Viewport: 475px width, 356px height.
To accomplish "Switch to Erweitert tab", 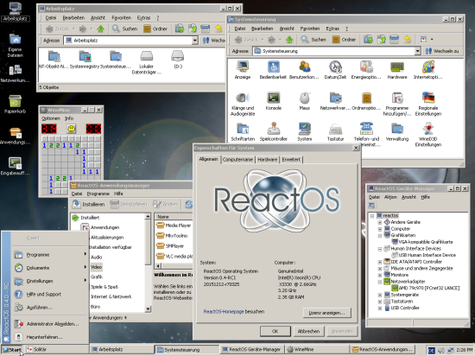I will 291,160.
